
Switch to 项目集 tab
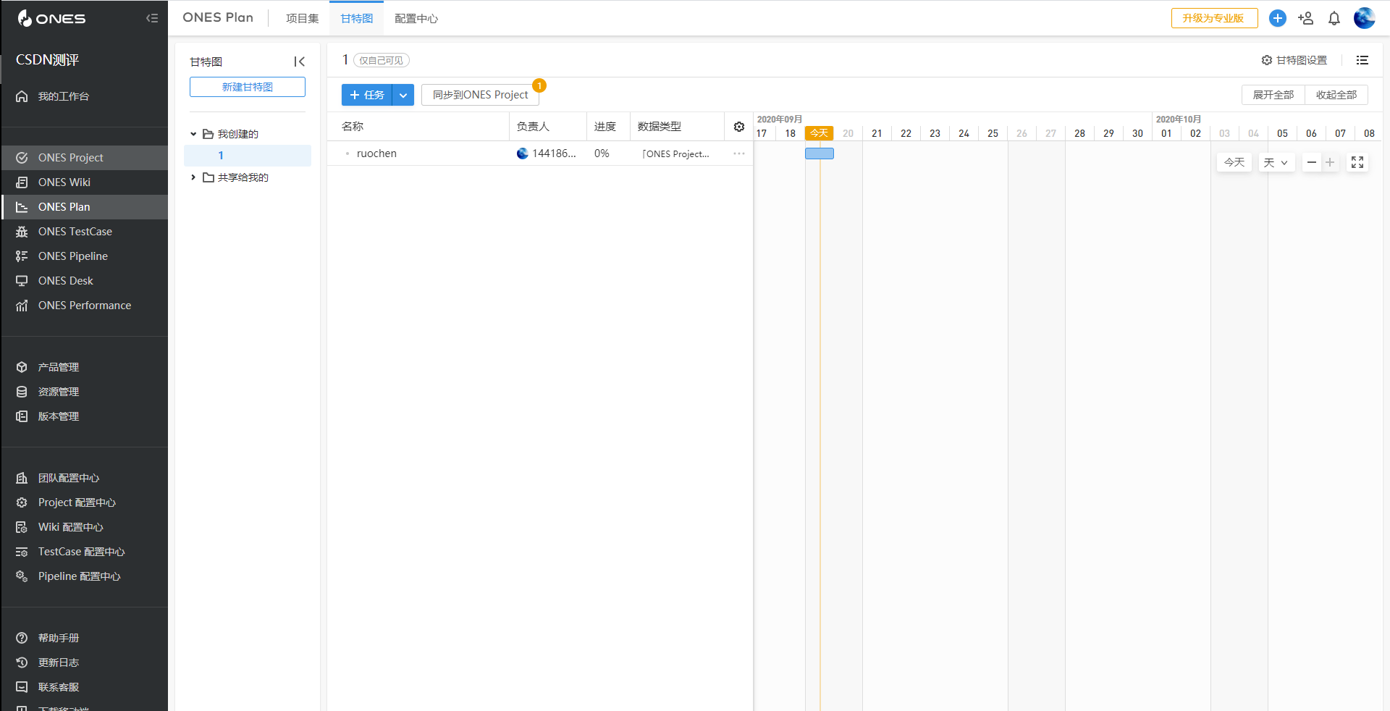pos(302,18)
